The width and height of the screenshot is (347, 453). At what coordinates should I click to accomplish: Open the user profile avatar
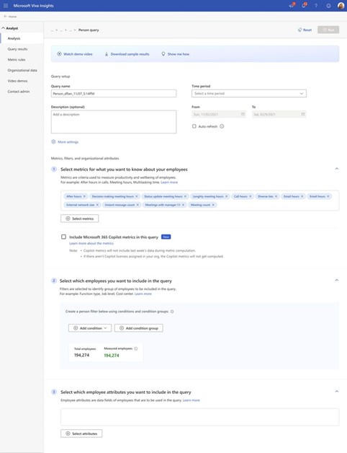pyautogui.click(x=341, y=6)
